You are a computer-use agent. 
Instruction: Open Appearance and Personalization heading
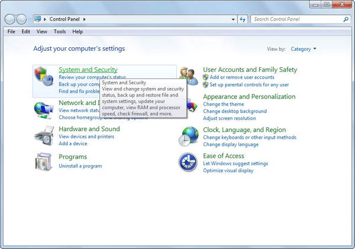click(x=249, y=97)
